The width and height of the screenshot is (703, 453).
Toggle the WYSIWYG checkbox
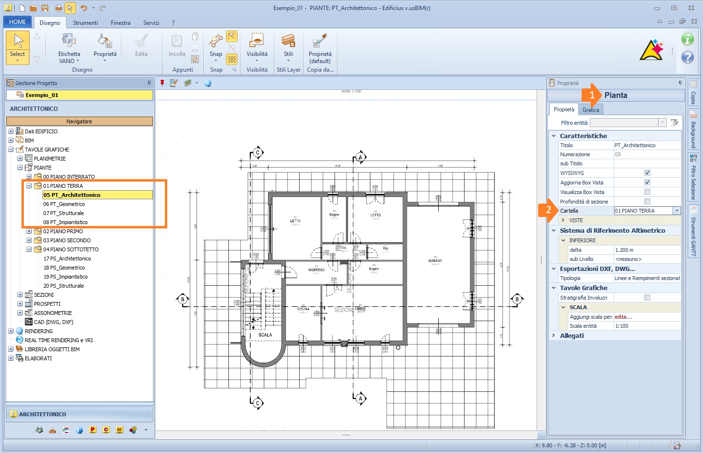[647, 173]
